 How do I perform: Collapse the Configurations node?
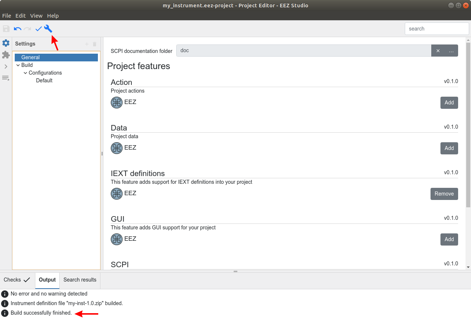pyautogui.click(x=25, y=73)
